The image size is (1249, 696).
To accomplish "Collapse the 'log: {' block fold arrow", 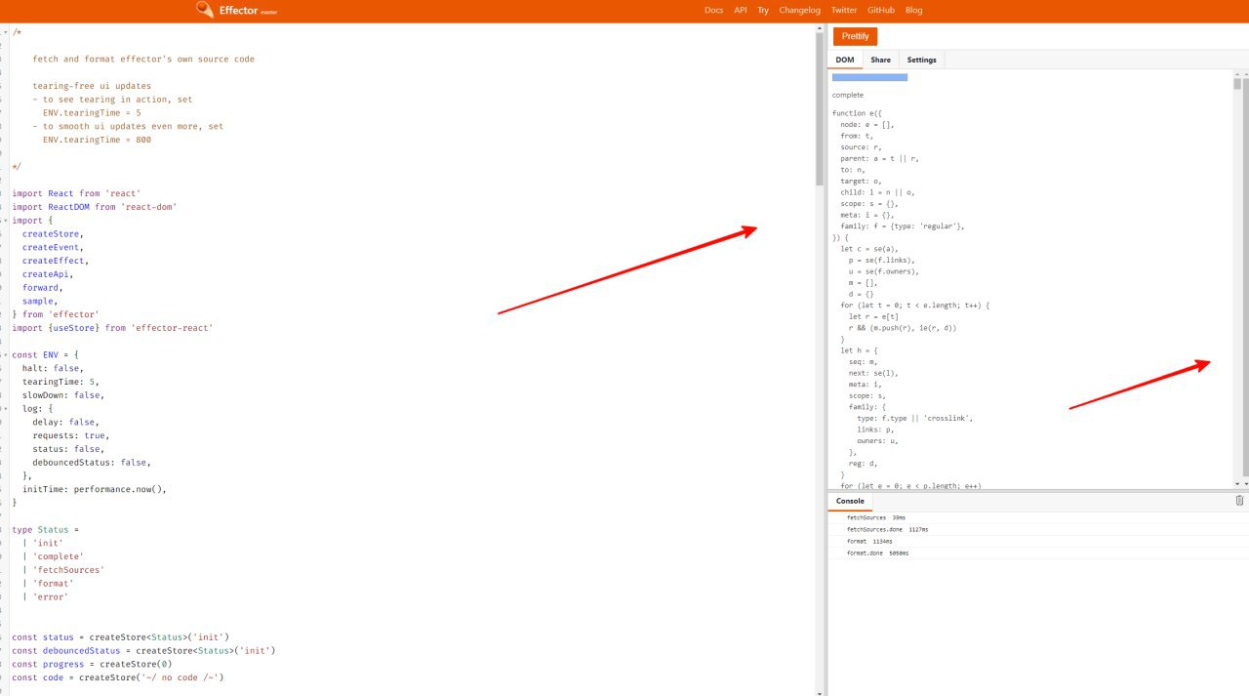I will point(5,409).
